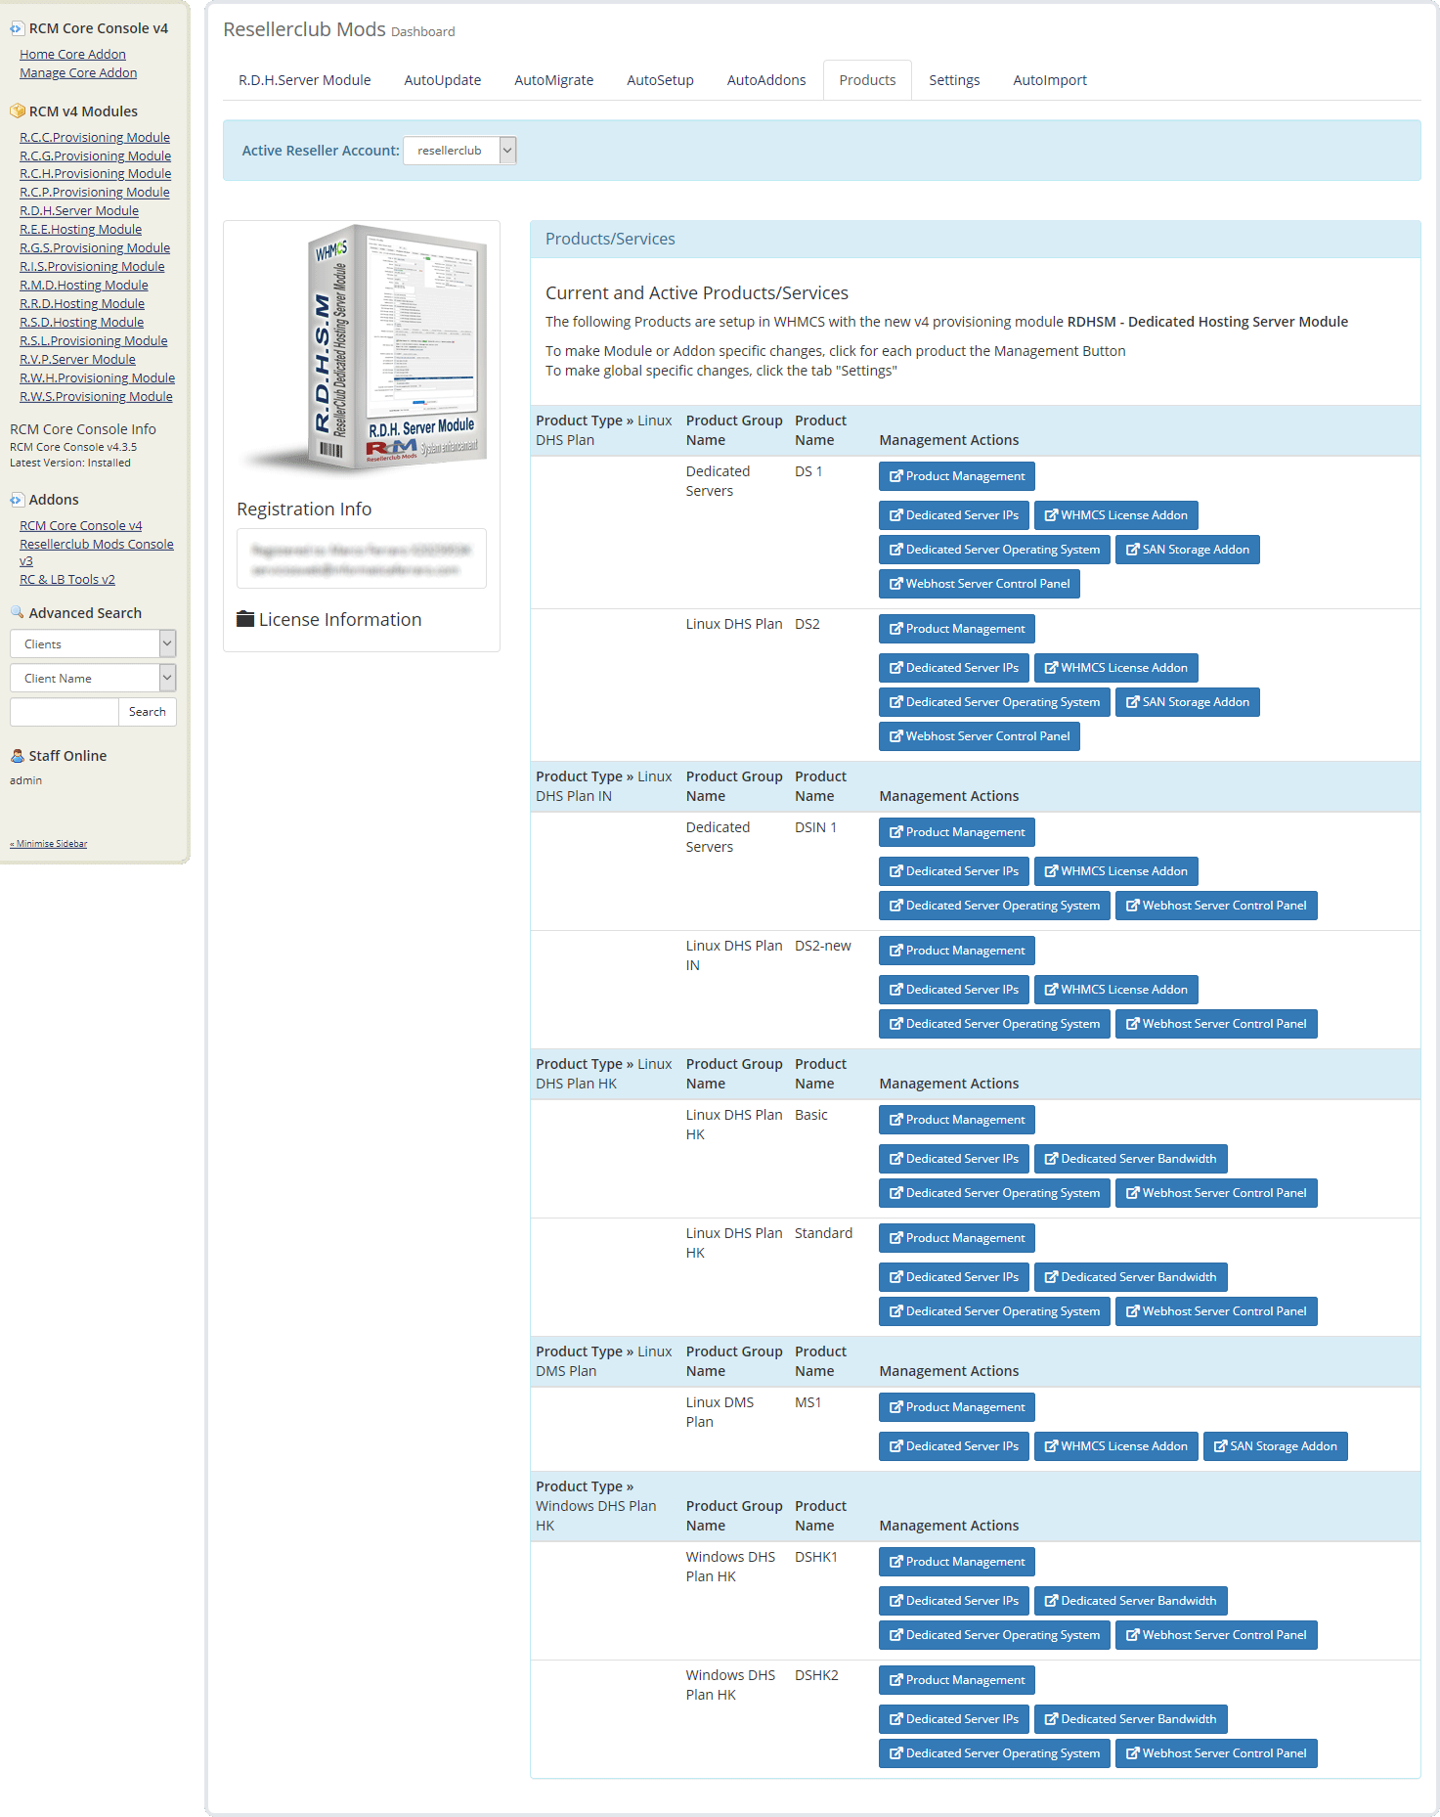Switch to the AutoMigrate tab

point(554,80)
